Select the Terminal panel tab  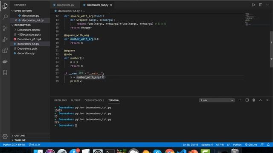114,100
